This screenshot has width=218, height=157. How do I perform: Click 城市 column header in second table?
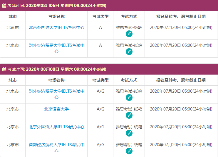13,80
